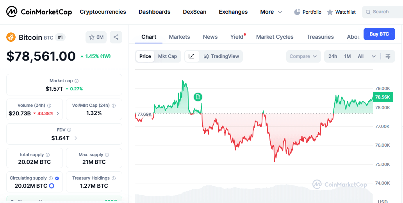Click the verified badge beside Circulating supply
This screenshot has width=403, height=203.
coord(57,178)
